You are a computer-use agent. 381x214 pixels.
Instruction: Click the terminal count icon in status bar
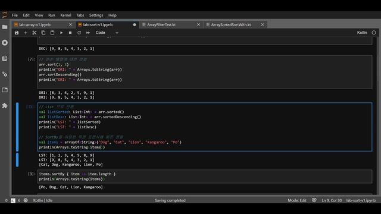13,200
